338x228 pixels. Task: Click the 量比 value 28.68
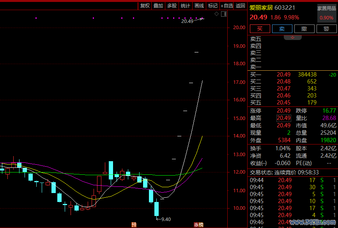(x=329, y=118)
